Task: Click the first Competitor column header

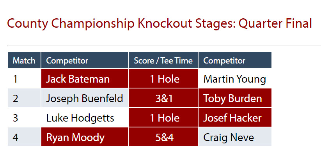Action: pos(85,60)
